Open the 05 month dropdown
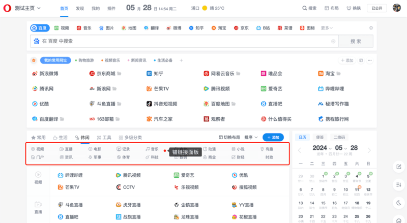The height and width of the screenshot is (223, 407). [x=341, y=148]
